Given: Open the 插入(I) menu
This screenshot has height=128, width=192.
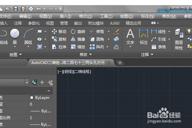Looking at the screenshot, I should [x=65, y=16].
